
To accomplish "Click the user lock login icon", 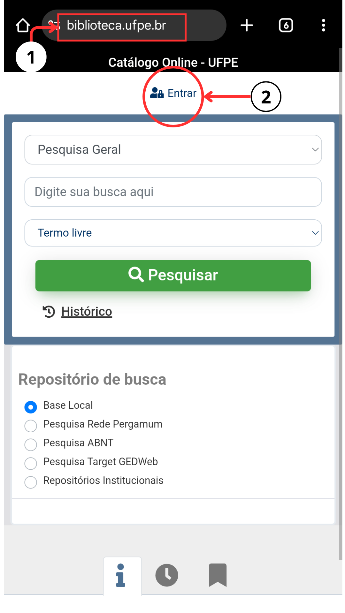I will [157, 93].
